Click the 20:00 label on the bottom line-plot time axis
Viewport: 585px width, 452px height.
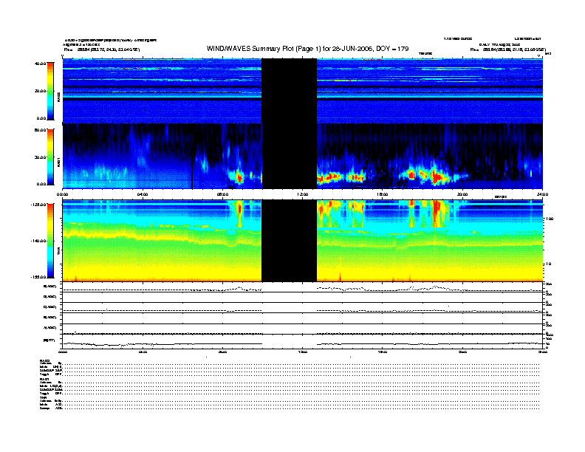click(462, 352)
